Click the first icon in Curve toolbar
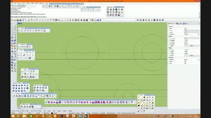Screen dimensions: 211x118 (44, 6)
